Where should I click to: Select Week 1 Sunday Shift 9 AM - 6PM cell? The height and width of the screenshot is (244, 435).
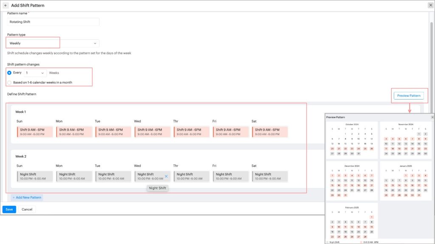[35, 132]
